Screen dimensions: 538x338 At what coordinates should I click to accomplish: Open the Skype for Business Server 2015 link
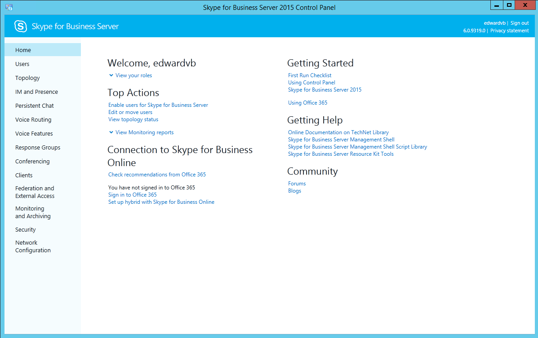pos(325,90)
